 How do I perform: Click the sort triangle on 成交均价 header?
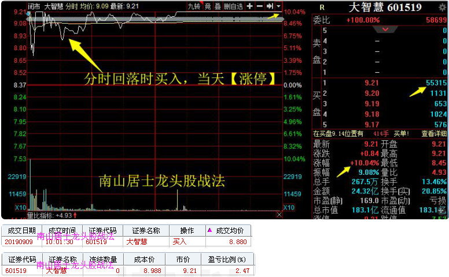point(209,230)
